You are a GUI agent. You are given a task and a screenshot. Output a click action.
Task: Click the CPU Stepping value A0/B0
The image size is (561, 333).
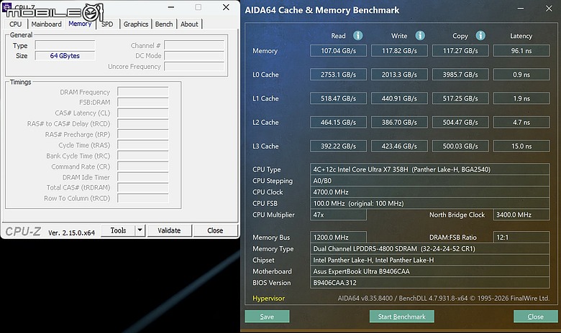click(x=429, y=181)
